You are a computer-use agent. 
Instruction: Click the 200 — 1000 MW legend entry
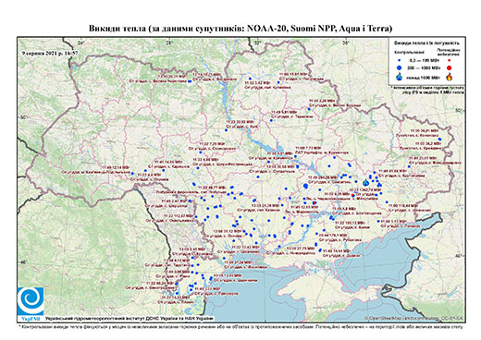(x=424, y=67)
